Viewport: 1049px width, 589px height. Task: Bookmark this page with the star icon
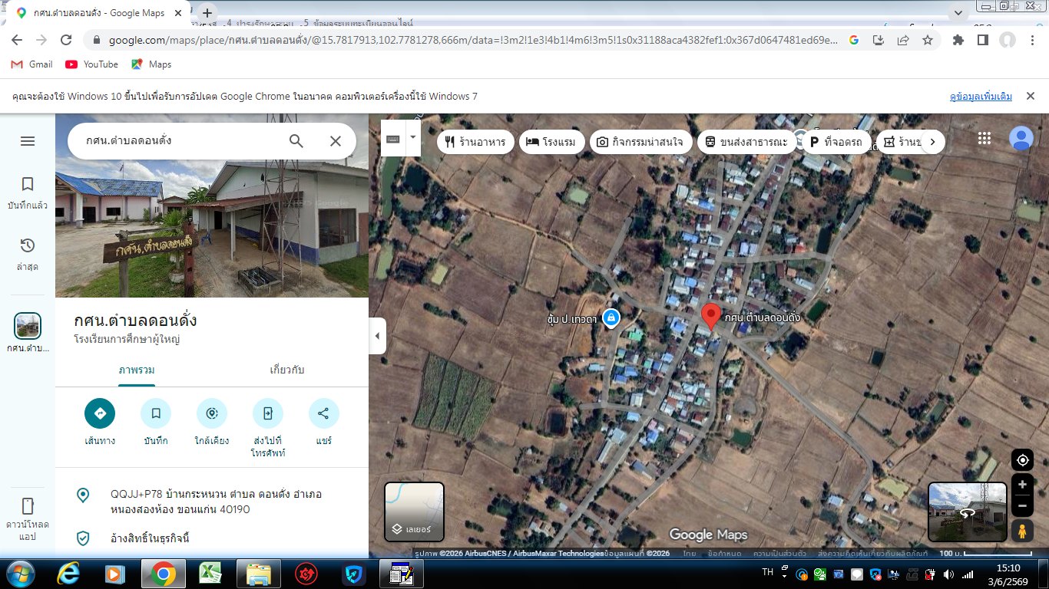coord(928,40)
